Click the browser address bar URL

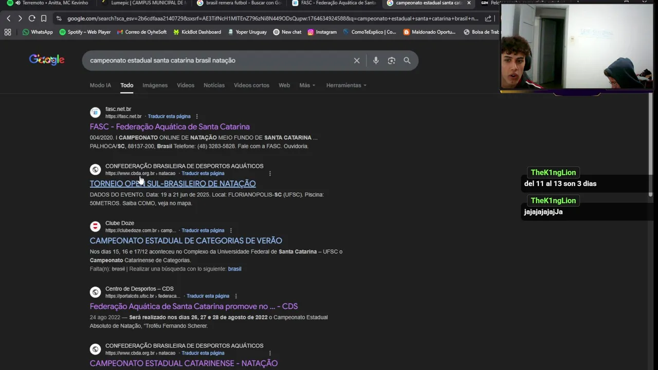(x=272, y=18)
